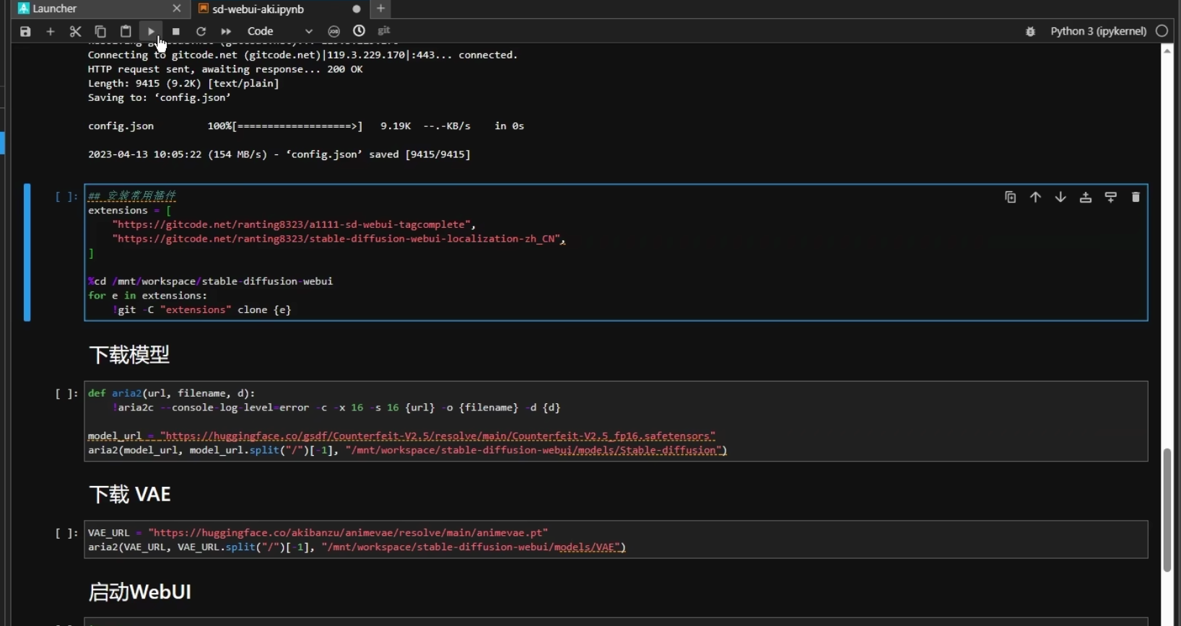Open the Code cell type dropdown
The width and height of the screenshot is (1181, 626).
click(279, 32)
